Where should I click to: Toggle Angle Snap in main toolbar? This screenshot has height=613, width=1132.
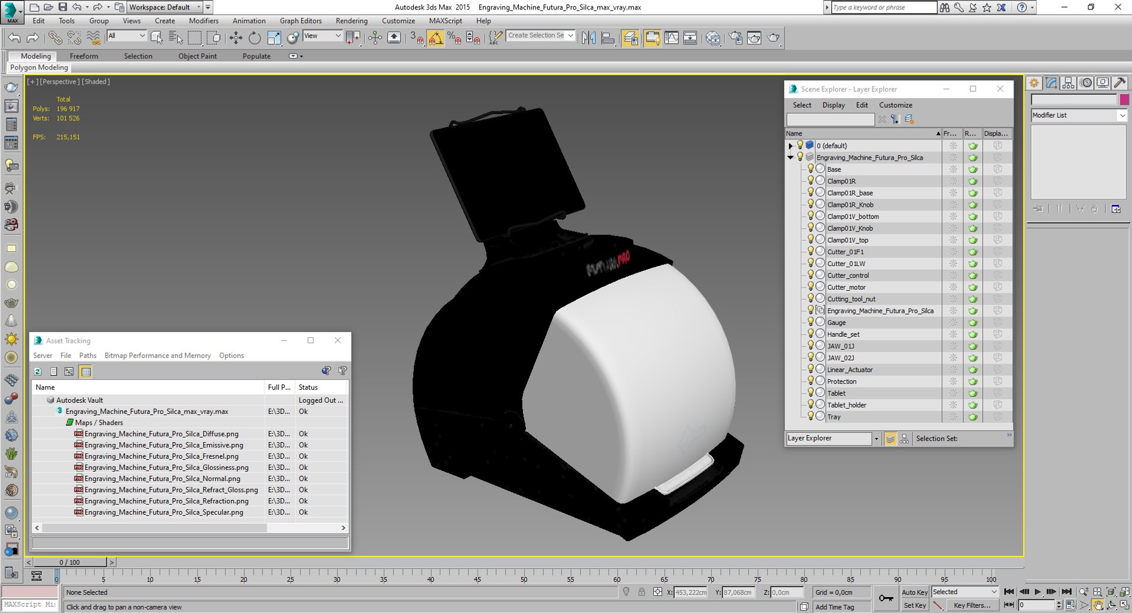[435, 38]
